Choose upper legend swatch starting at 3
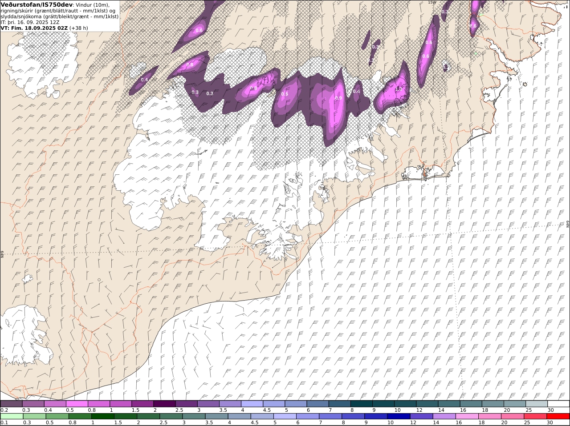 click(208, 404)
